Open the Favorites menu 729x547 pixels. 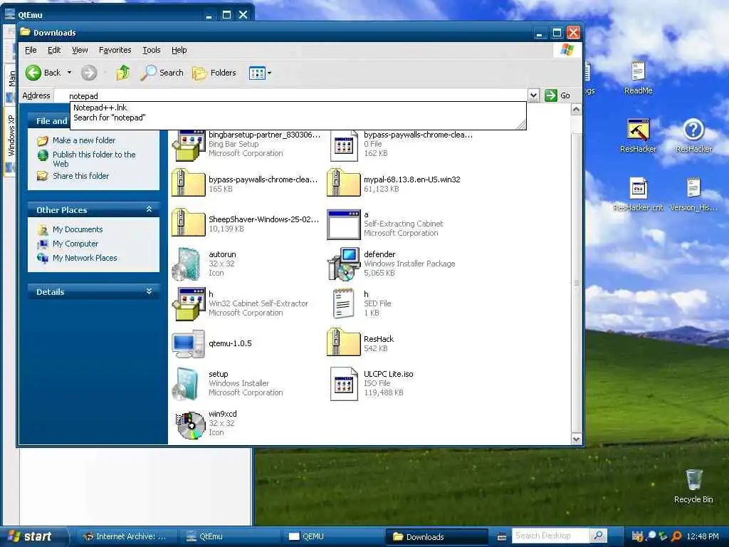click(115, 50)
